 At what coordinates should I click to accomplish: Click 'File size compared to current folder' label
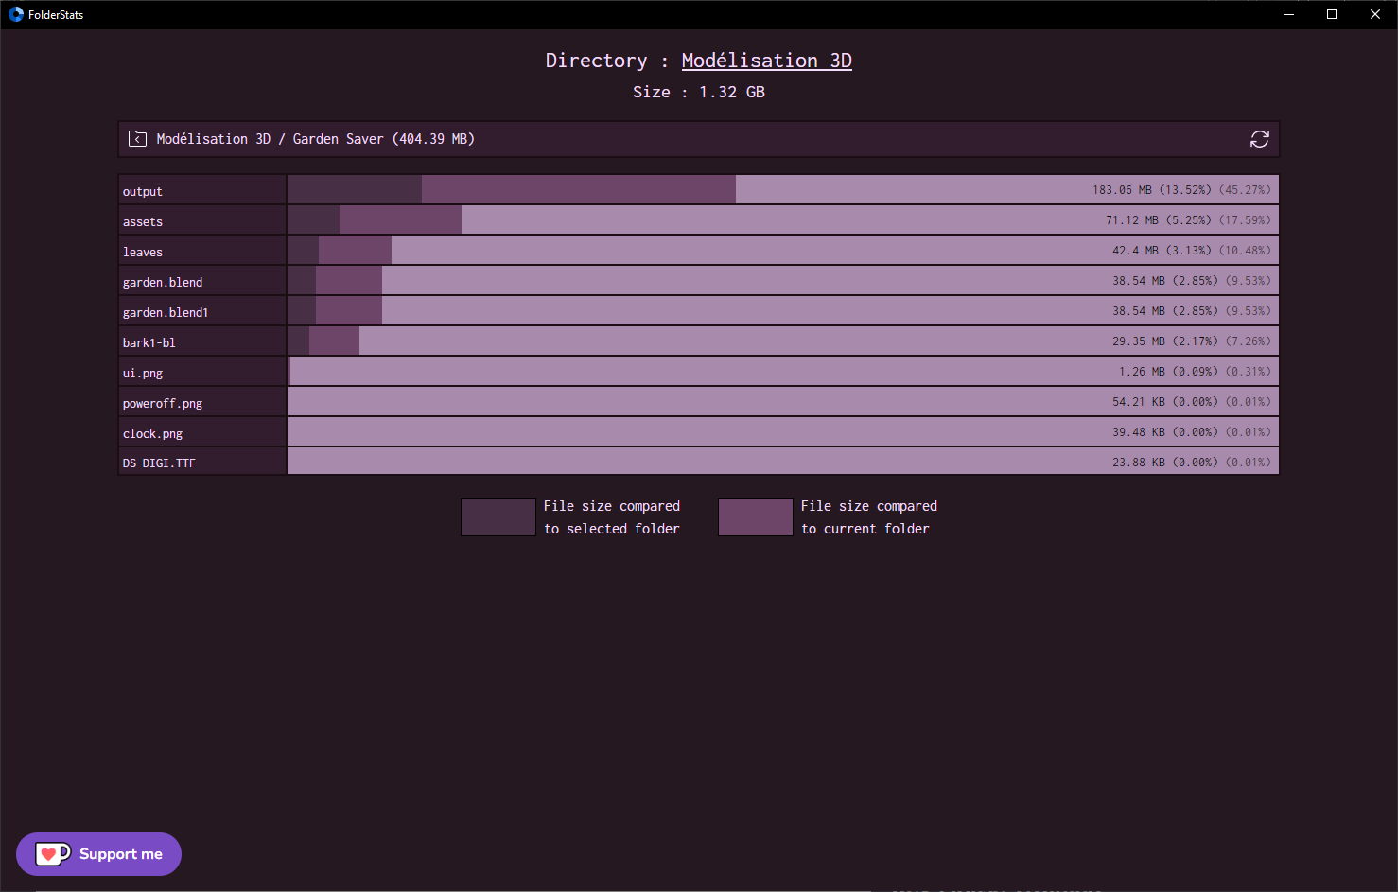pos(869,517)
